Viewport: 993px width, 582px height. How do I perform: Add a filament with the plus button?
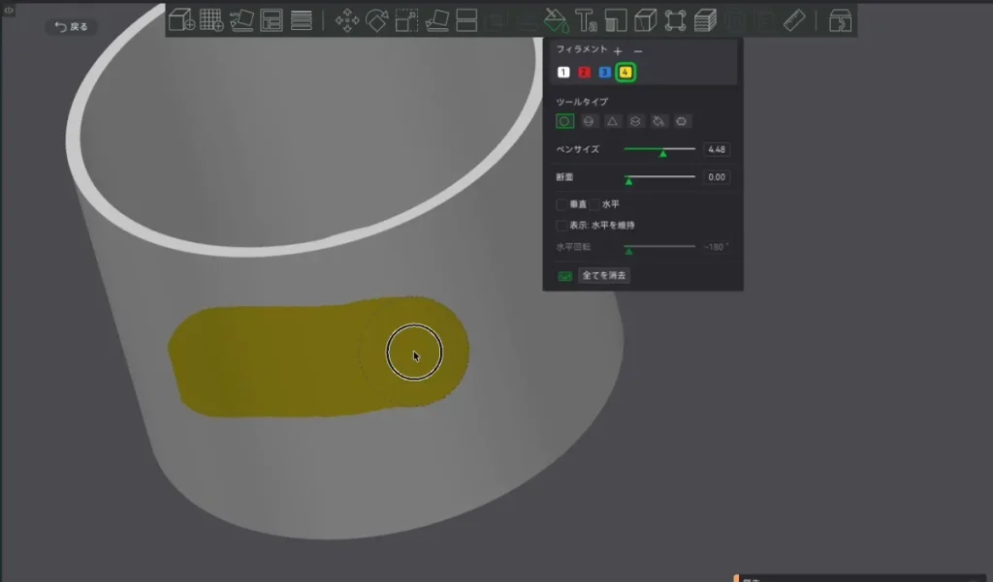click(x=618, y=50)
